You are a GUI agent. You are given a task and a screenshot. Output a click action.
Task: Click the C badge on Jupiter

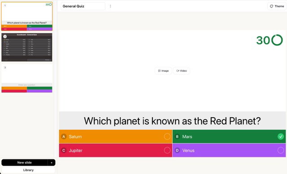(x=64, y=150)
